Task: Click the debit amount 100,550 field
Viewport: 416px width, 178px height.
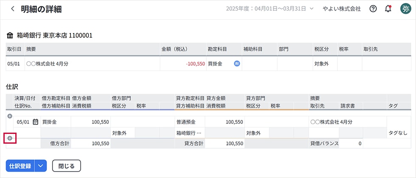Action: (90, 122)
